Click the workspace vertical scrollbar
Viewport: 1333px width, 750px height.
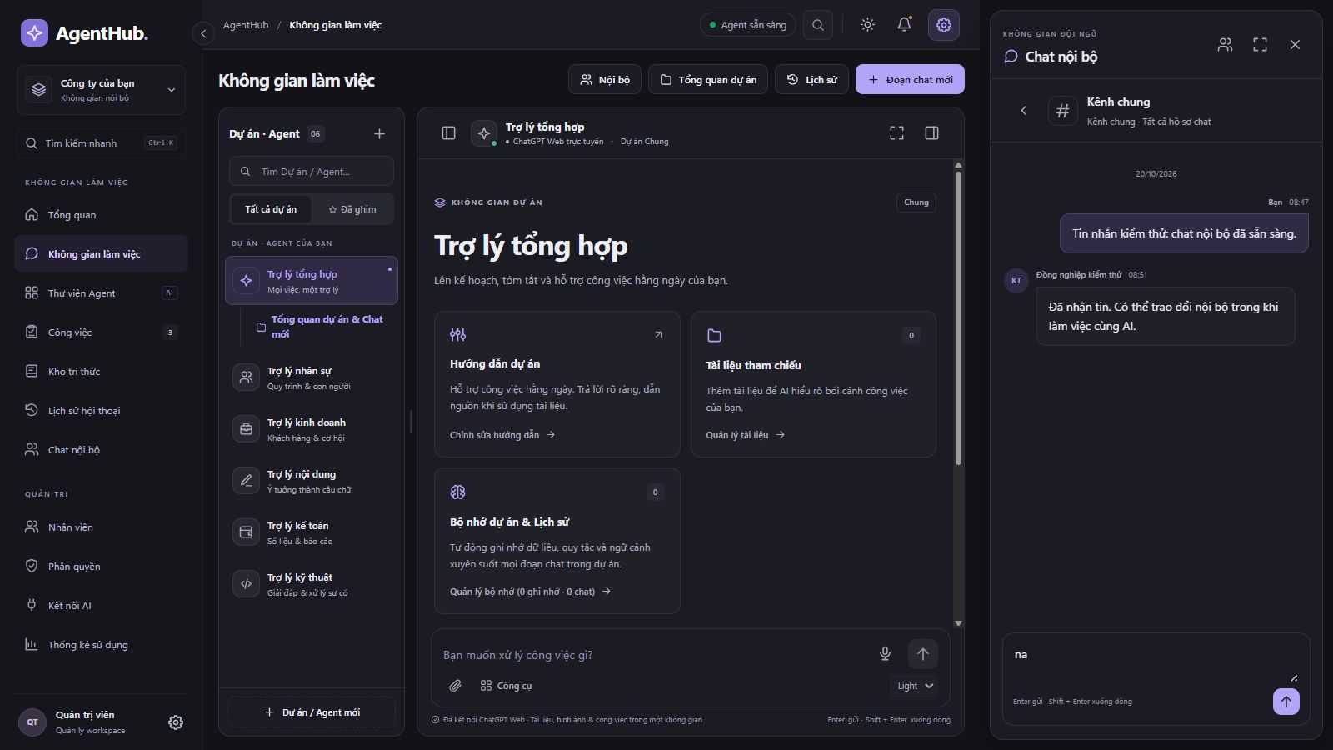[958, 318]
